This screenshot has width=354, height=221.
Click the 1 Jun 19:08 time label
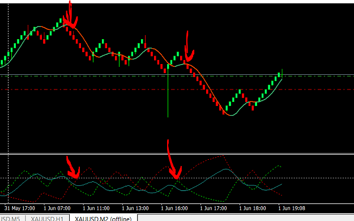point(292,209)
